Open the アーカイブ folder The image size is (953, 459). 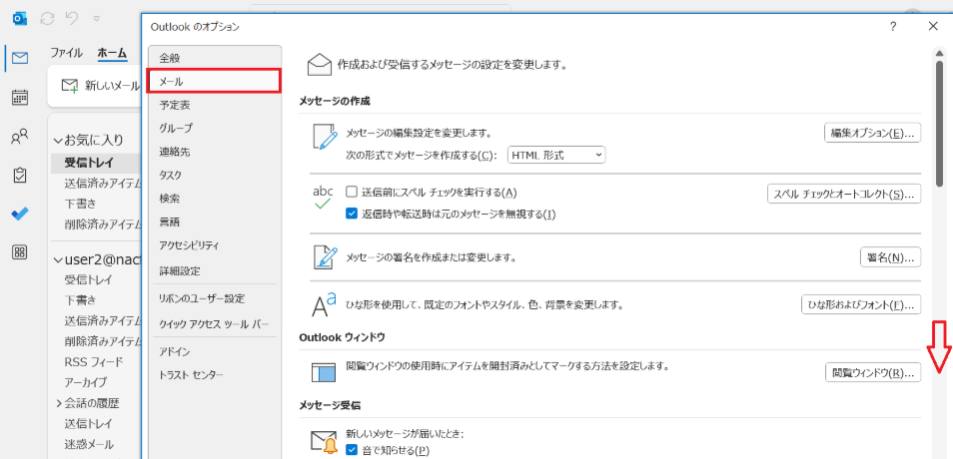click(x=86, y=382)
